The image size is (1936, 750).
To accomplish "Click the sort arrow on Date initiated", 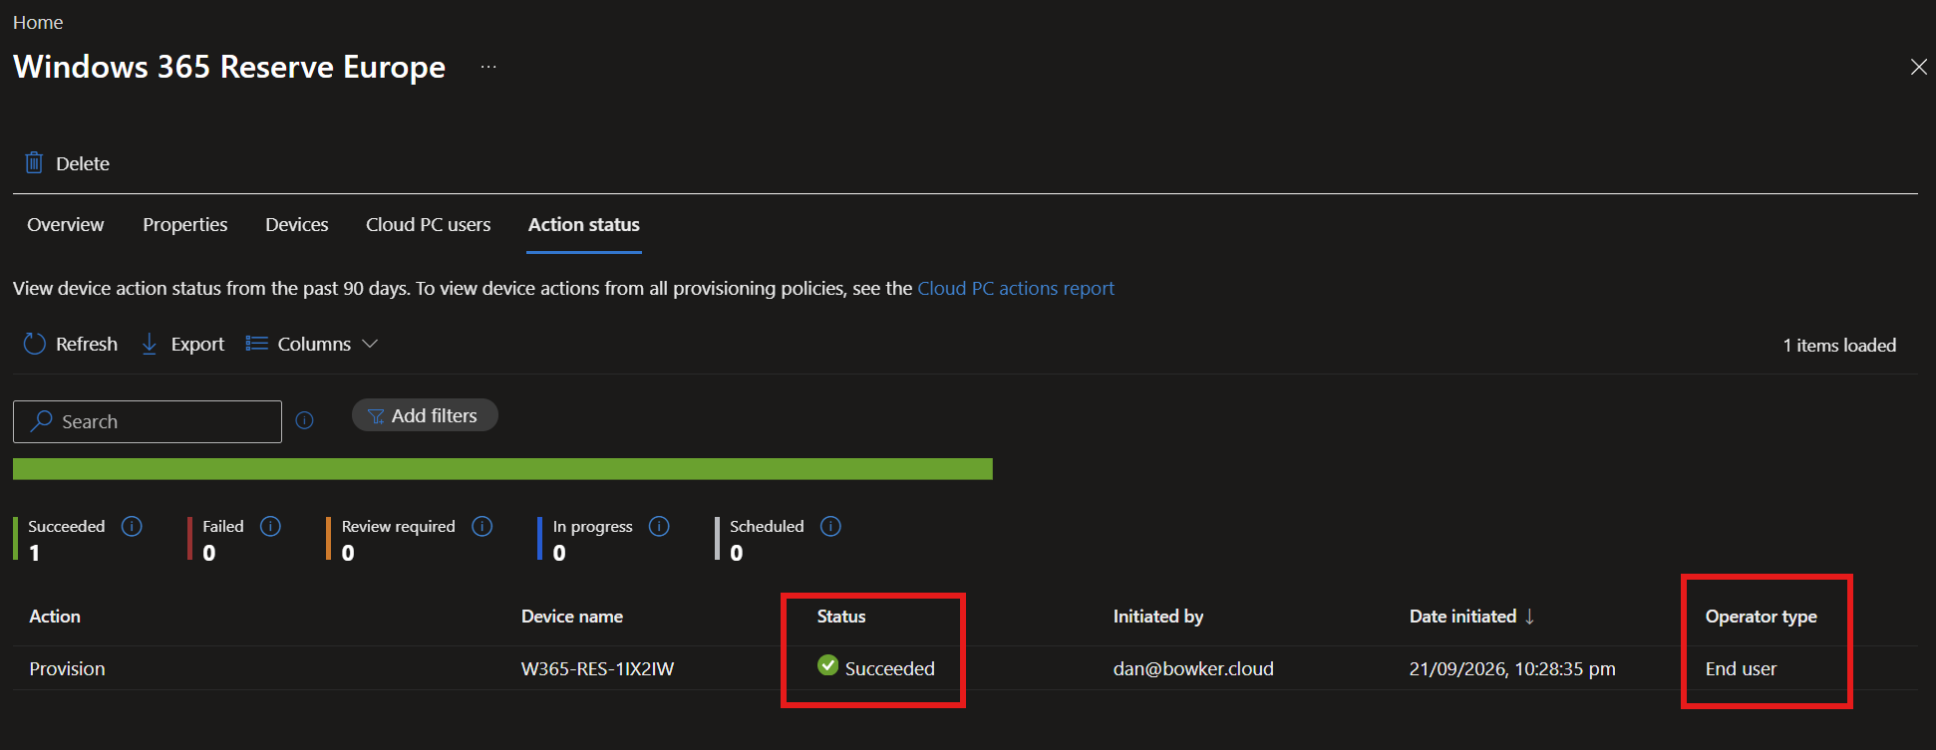I will 1529,617.
